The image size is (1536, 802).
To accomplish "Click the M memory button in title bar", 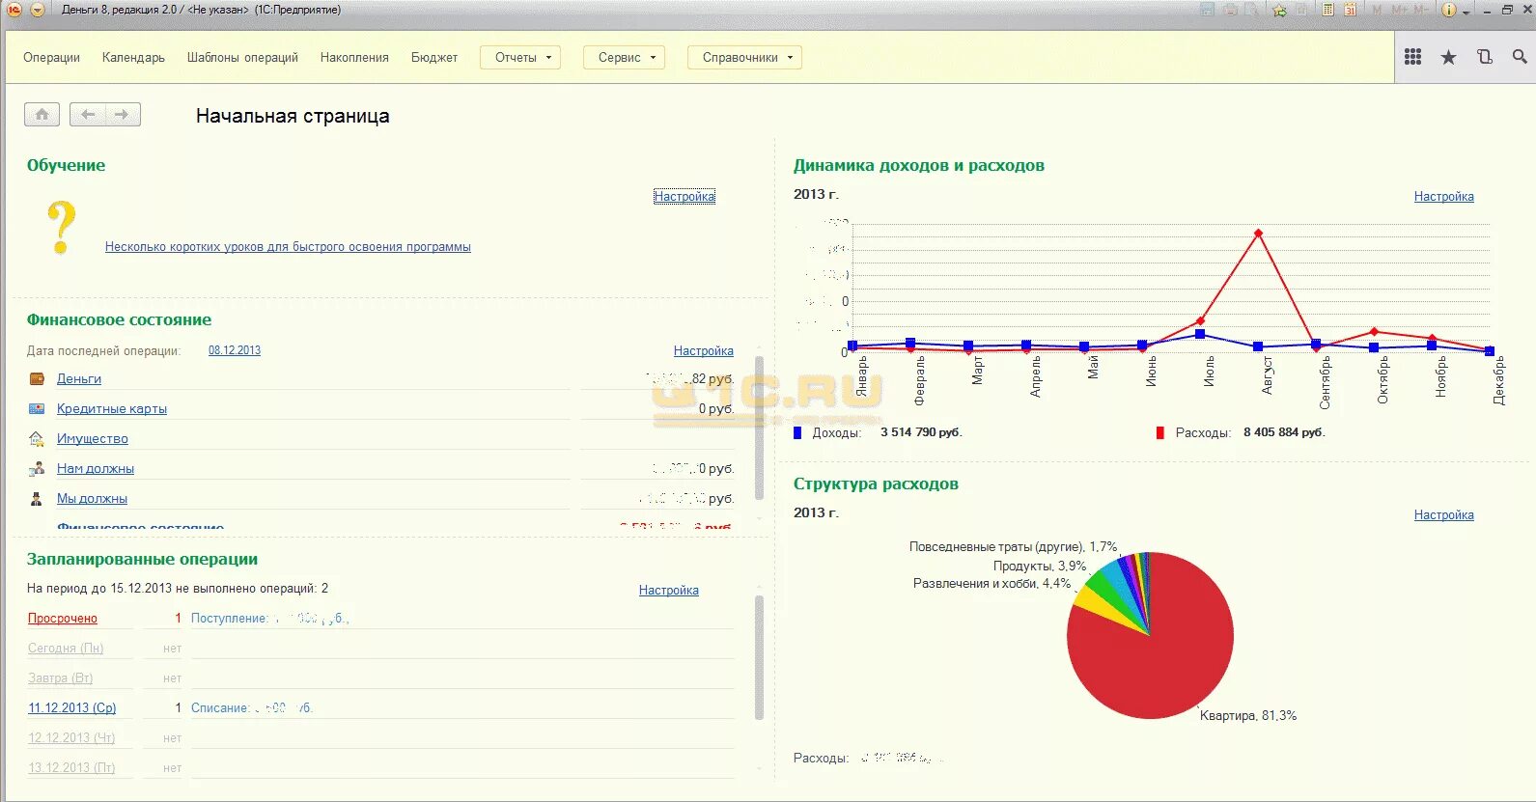I will 1377,10.
